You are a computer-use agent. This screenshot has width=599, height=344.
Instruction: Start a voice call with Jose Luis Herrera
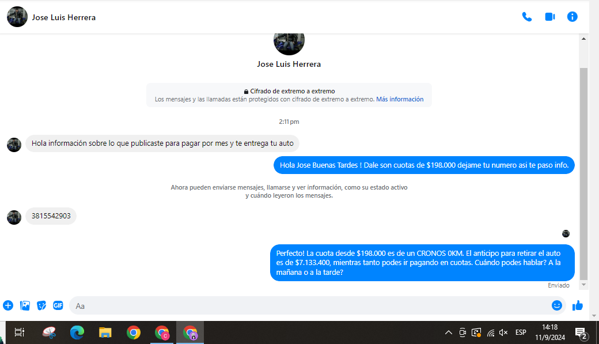[527, 17]
